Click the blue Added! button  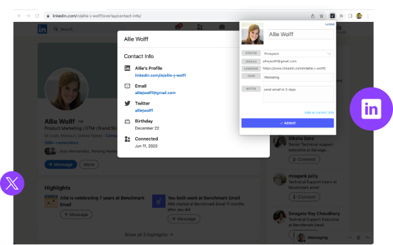pyautogui.click(x=287, y=123)
